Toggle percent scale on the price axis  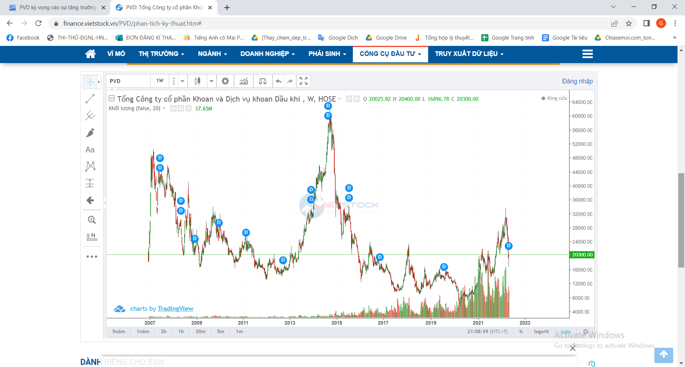tap(521, 331)
